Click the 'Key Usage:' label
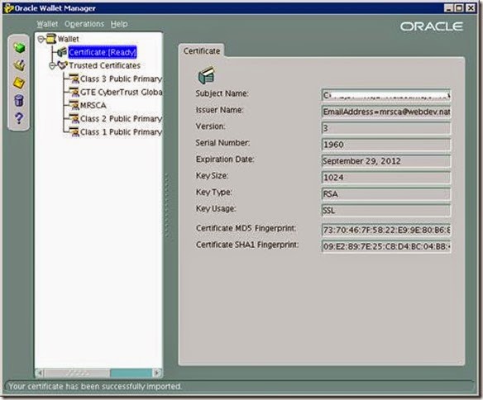Image resolution: width=483 pixels, height=400 pixels. coord(216,208)
